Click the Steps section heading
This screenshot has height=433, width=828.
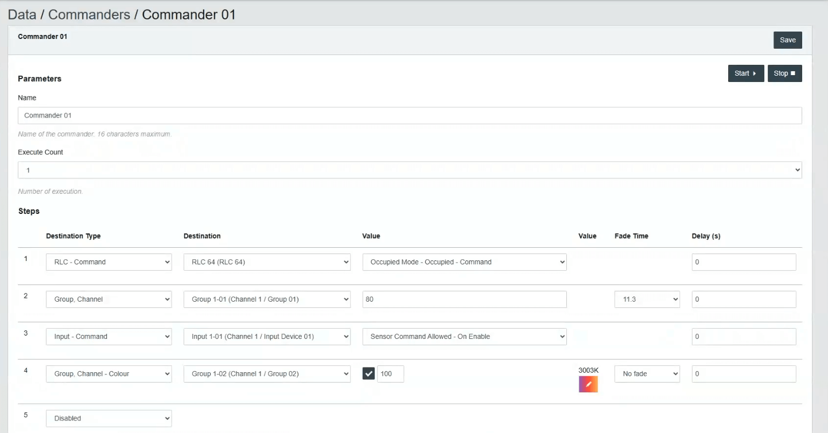point(29,211)
